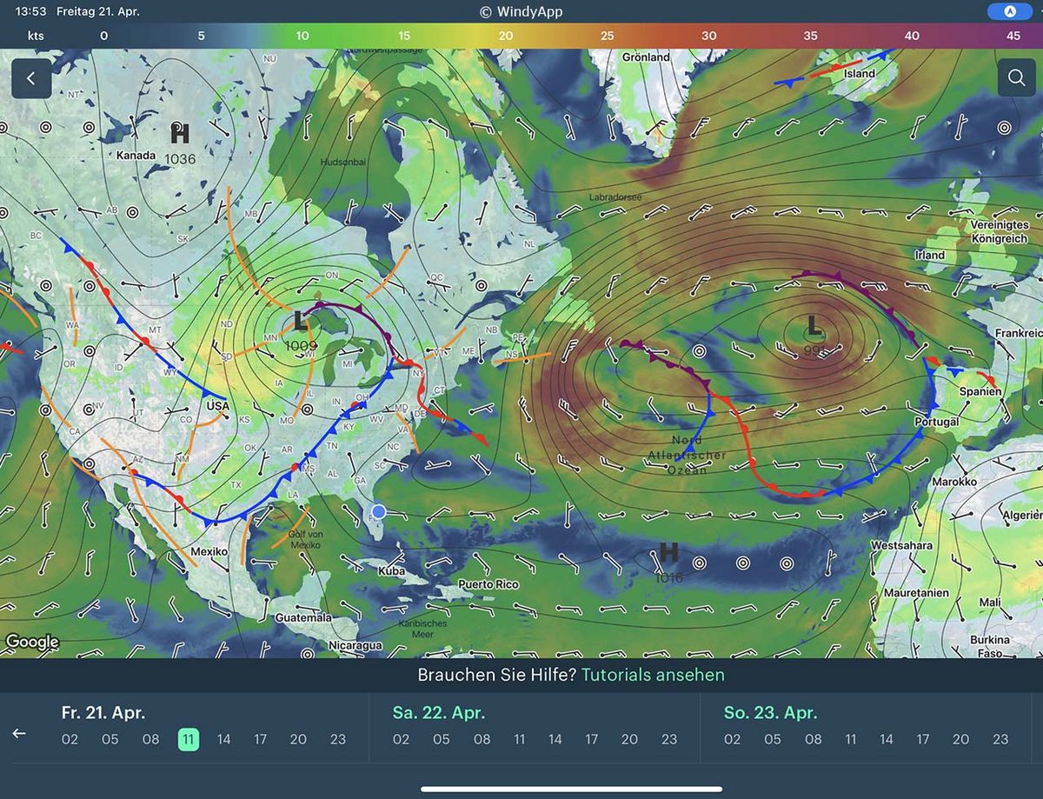Select hour 08 on Fr. 21. Apr.
Image resolution: width=1043 pixels, height=799 pixels.
click(x=150, y=740)
